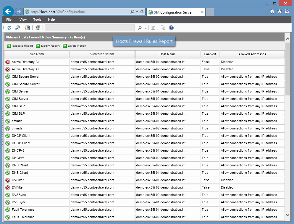
Task: Click the greyed folders toolbar icon
Action: click(x=163, y=28)
